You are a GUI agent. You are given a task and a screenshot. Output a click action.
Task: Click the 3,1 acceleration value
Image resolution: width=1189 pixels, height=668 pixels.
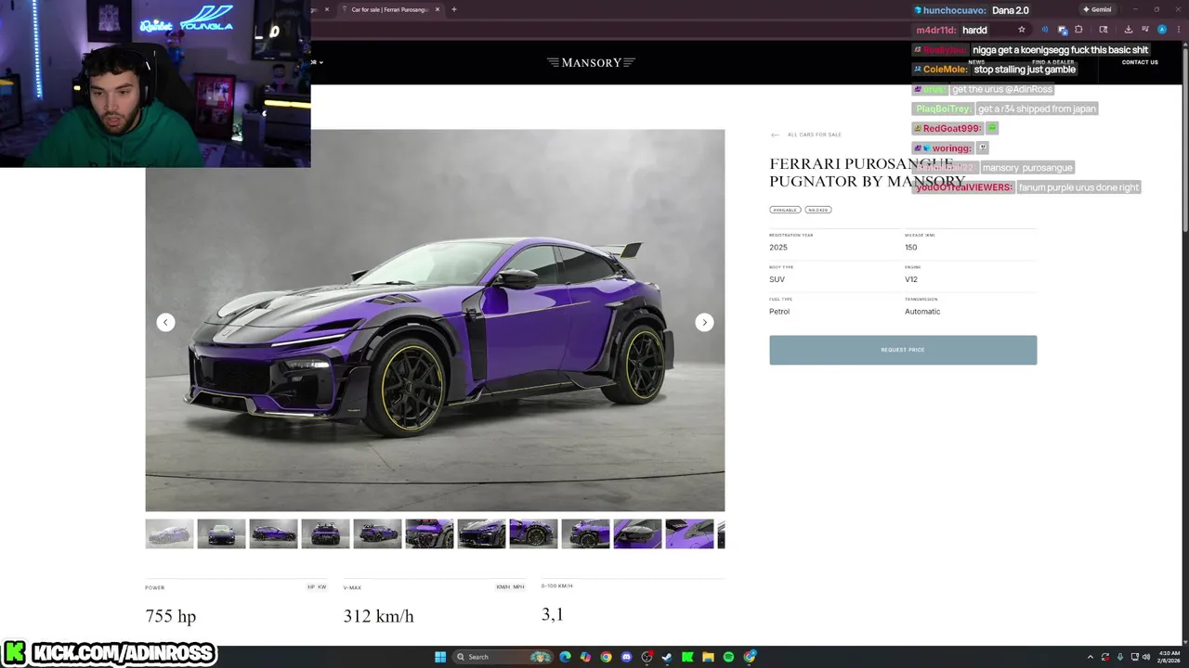tap(552, 614)
